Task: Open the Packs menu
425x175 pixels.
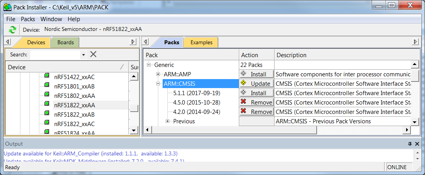Action: [28, 19]
